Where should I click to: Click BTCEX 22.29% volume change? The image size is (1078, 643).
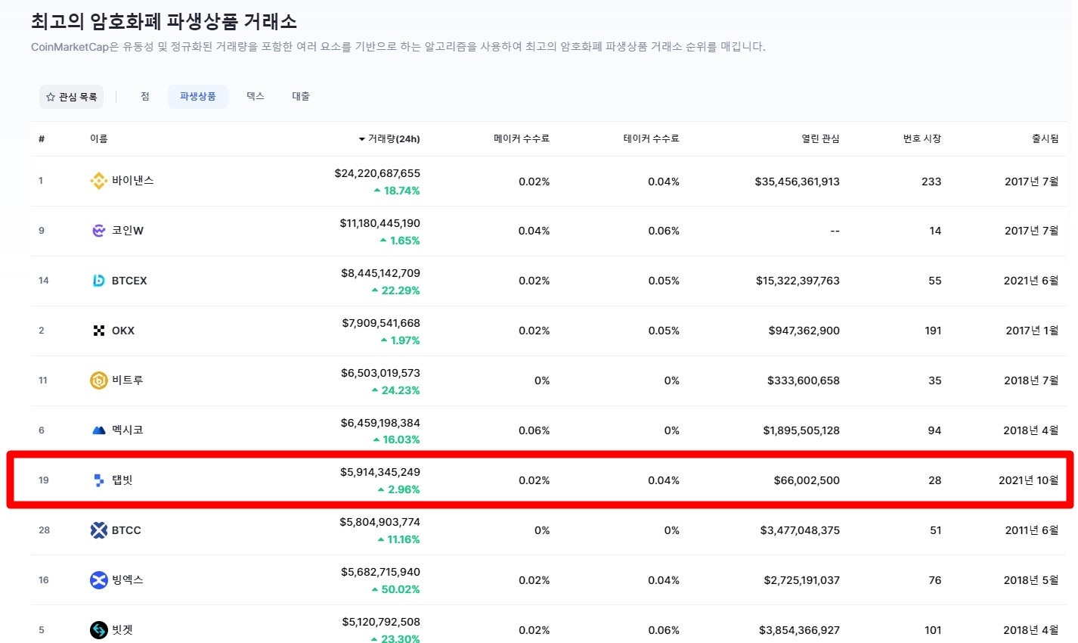tap(396, 290)
